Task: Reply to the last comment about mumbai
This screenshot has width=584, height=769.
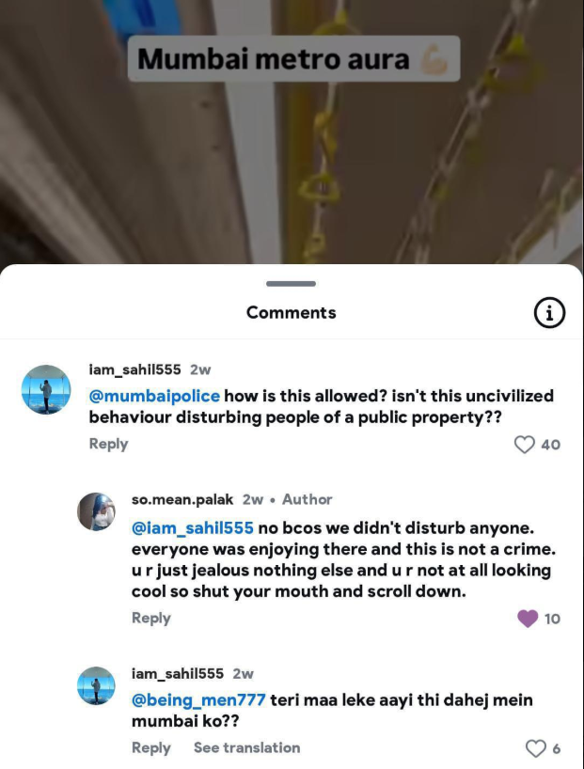Action: click(x=151, y=748)
